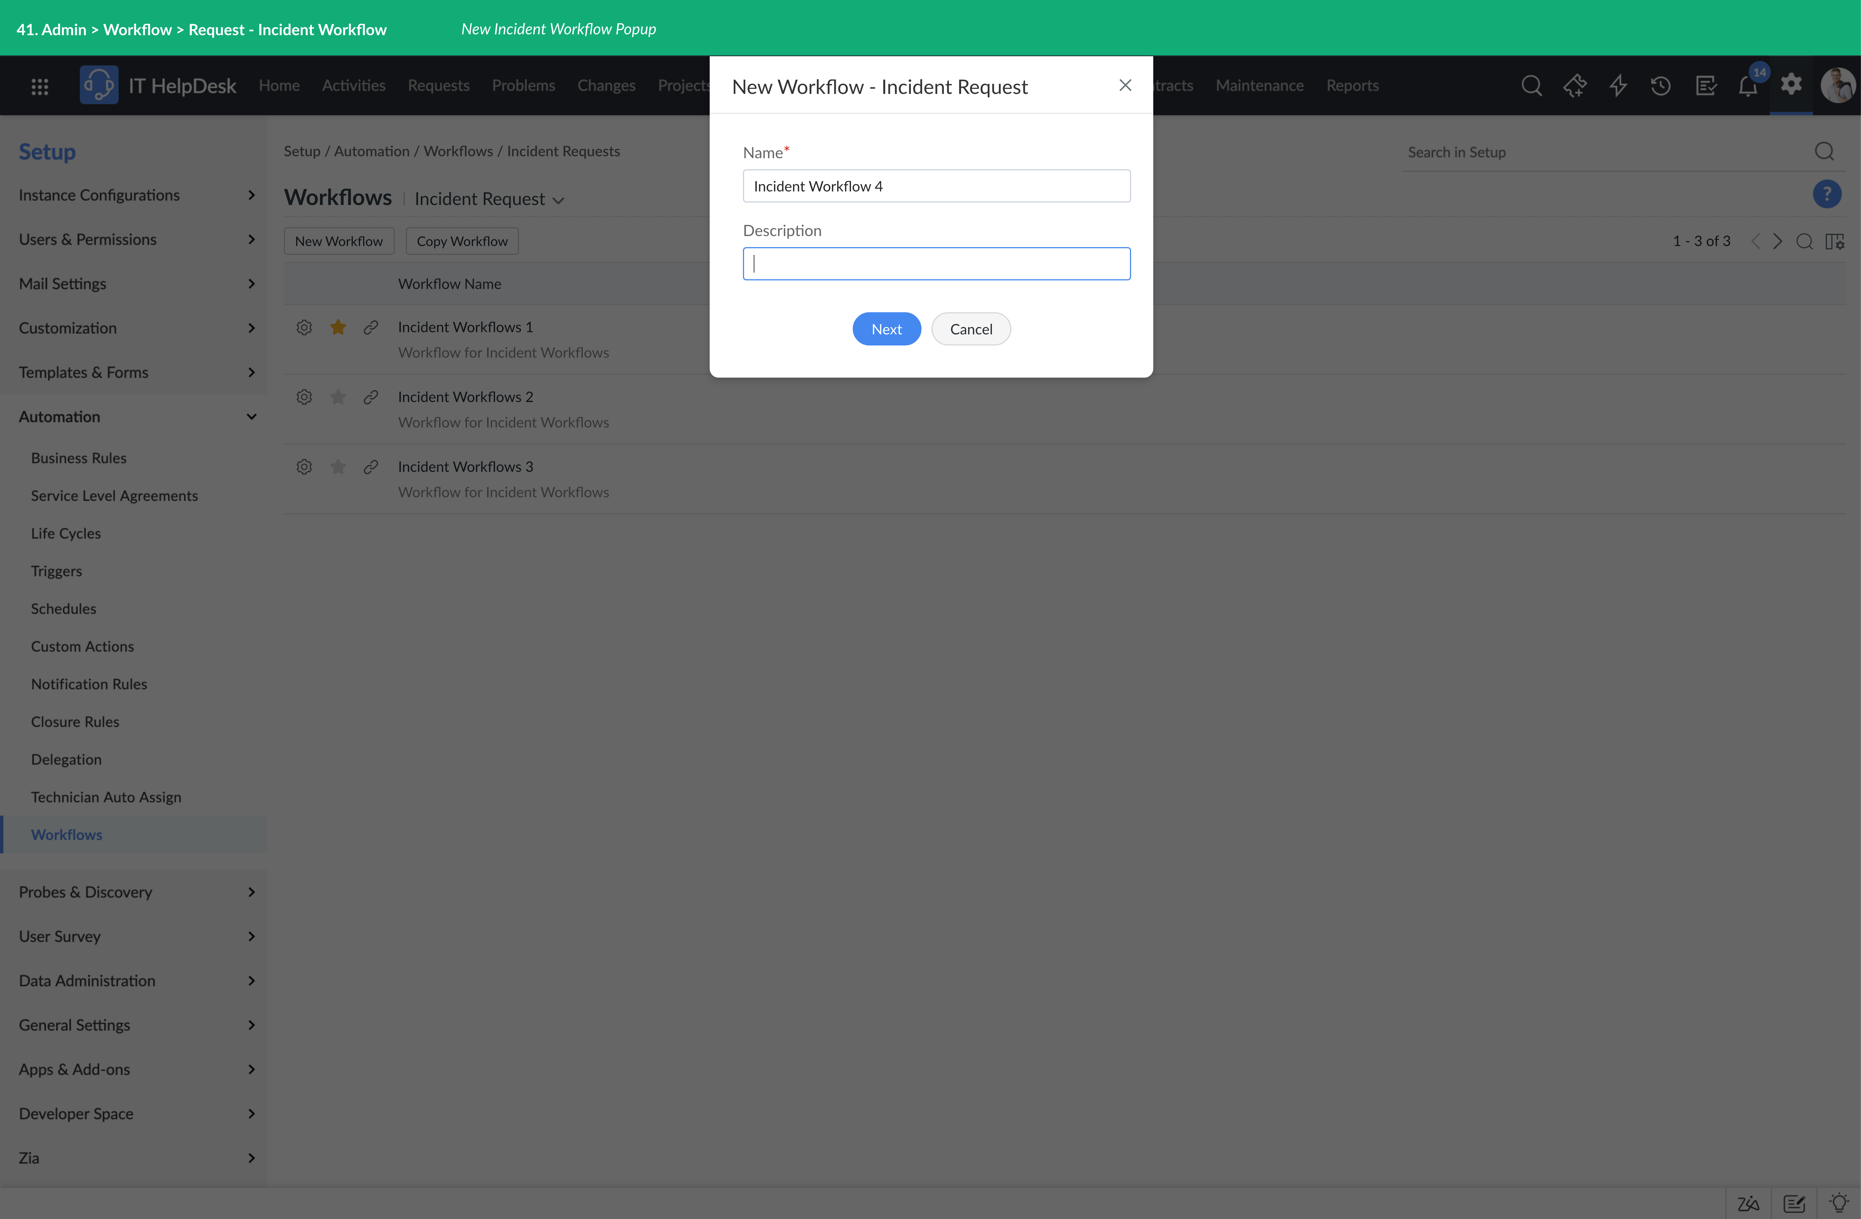Unmark Incident Workflows 1 default star

point(338,327)
